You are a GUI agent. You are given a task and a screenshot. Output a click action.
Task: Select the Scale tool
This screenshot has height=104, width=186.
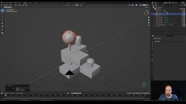coord(2,23)
